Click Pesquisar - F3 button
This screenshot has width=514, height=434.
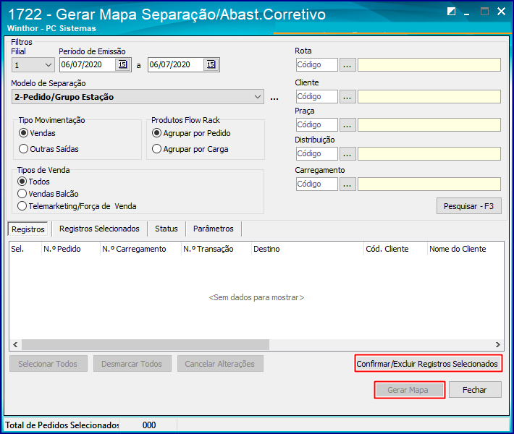click(x=469, y=206)
